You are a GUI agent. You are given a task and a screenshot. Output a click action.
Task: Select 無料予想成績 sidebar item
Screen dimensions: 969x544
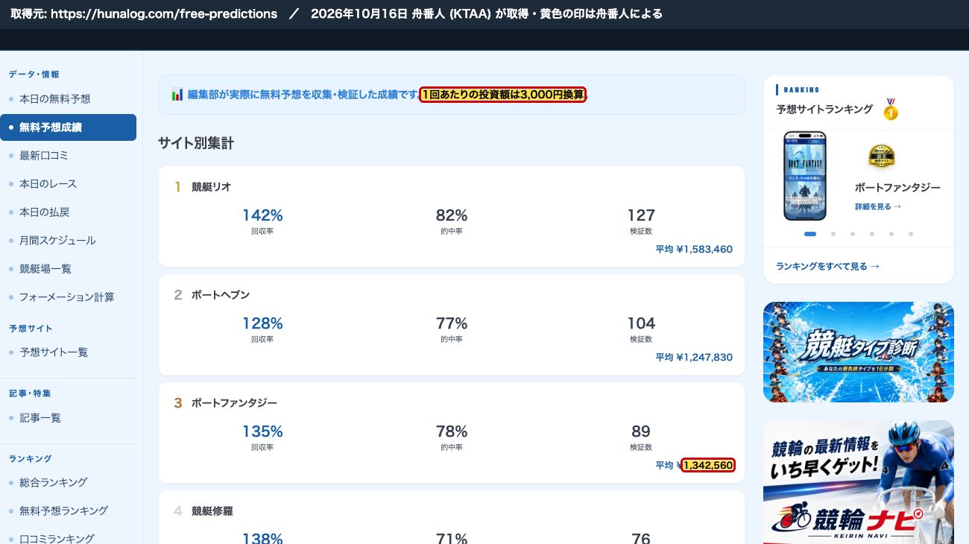[x=68, y=127]
